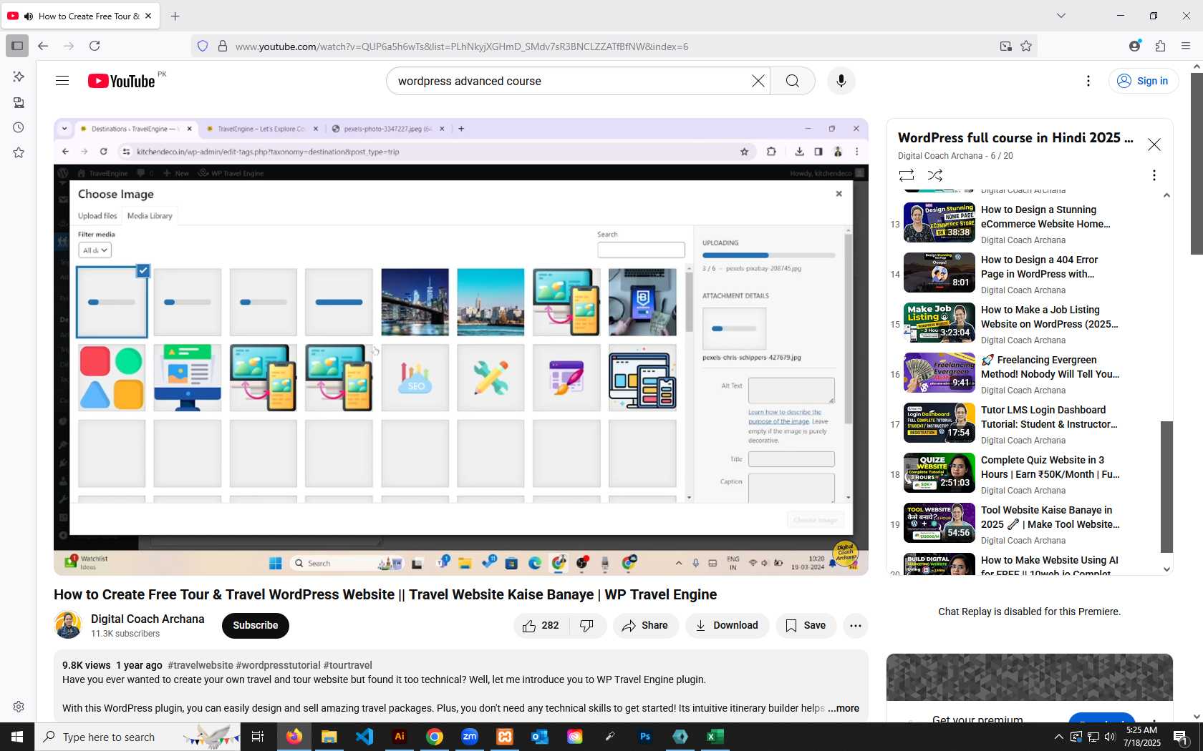Go back in browser history

[43, 46]
